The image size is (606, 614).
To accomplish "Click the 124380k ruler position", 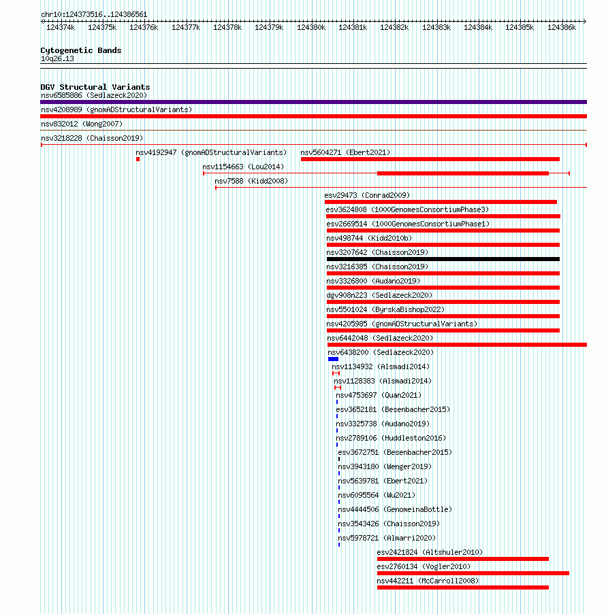I will (x=311, y=28).
